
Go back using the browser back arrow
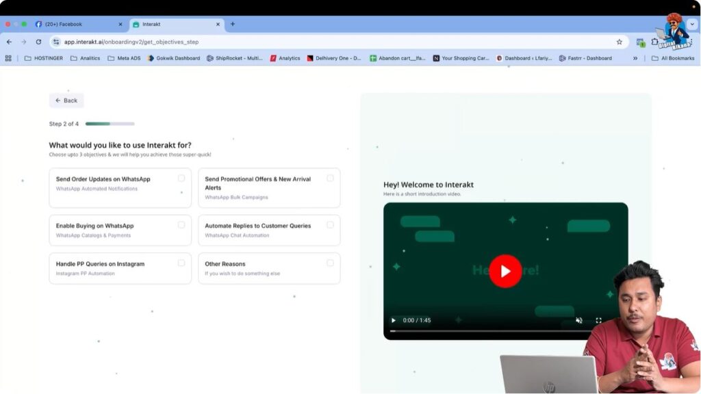tap(8, 41)
